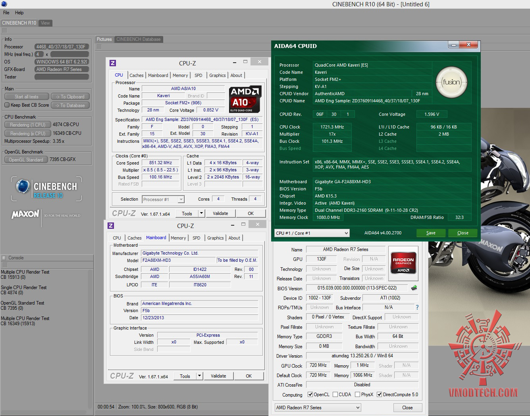Click the Tester input field

pyautogui.click(x=61, y=77)
